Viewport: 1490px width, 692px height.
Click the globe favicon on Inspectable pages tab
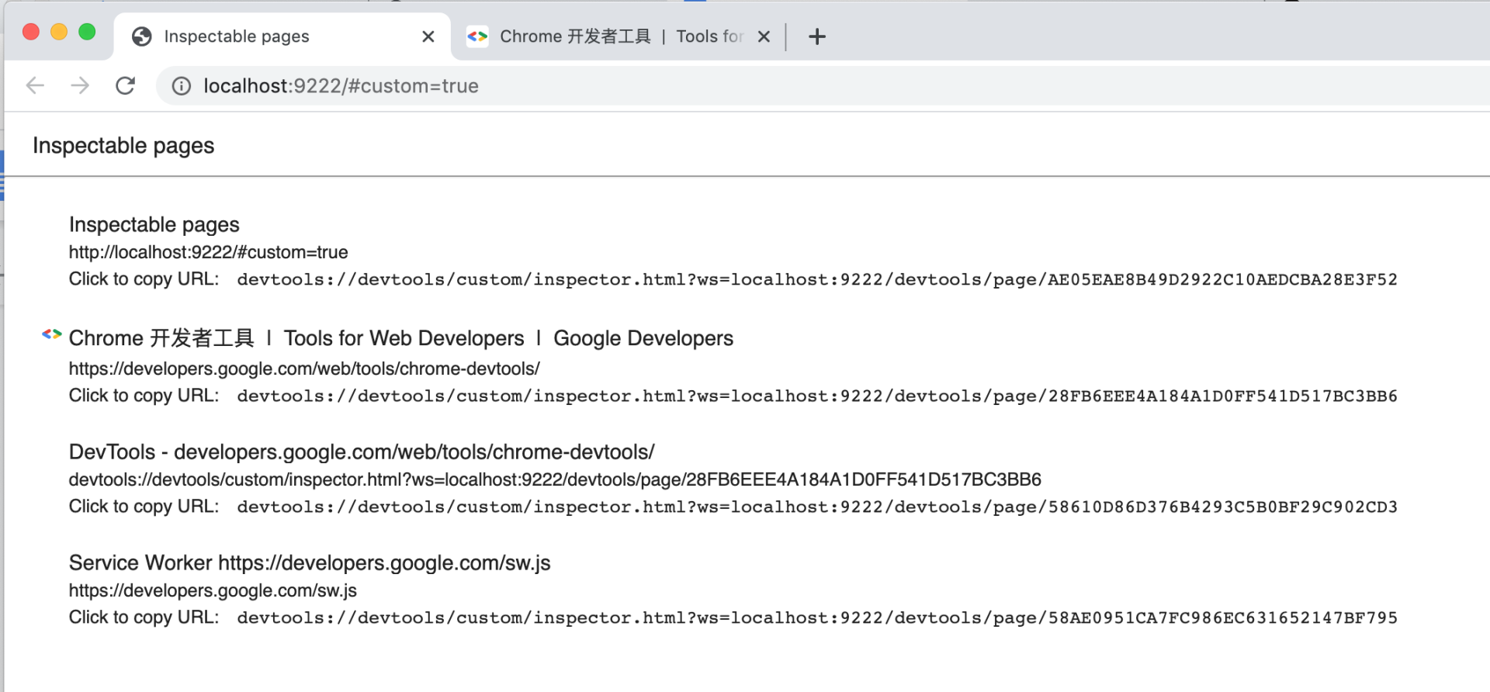click(x=142, y=36)
